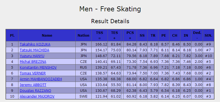Select the Douglas RAZZANO link
This screenshot has width=220, height=102.
(35, 91)
